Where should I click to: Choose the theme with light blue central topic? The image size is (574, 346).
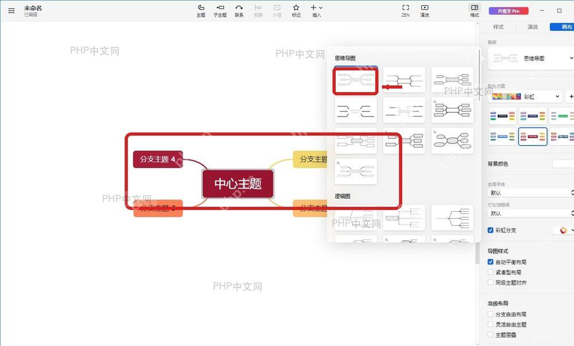pyautogui.click(x=502, y=137)
